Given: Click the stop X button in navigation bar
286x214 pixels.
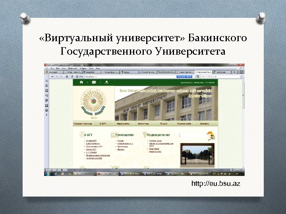Looking at the screenshot, I should pyautogui.click(x=67, y=76).
